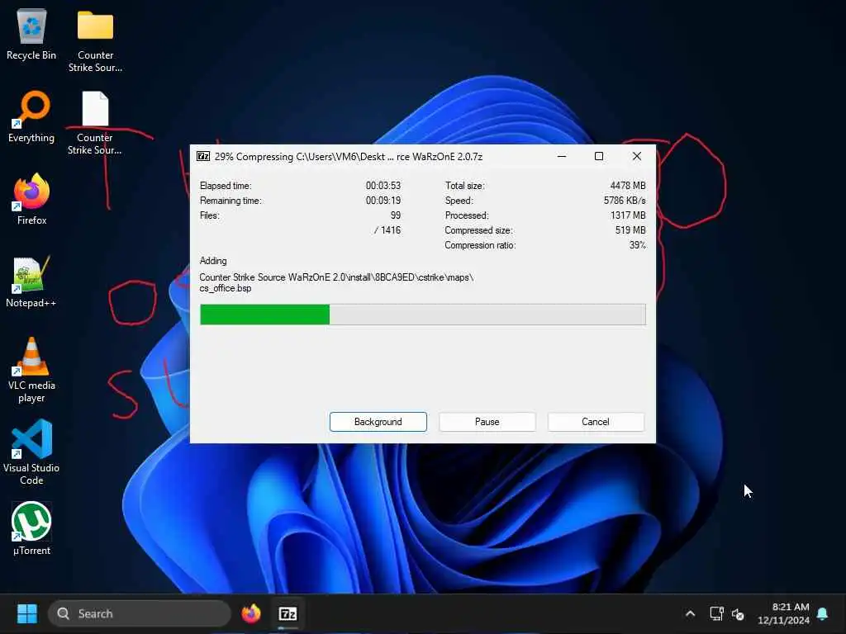Open the Recycle Bin desktop icon

pos(31,35)
